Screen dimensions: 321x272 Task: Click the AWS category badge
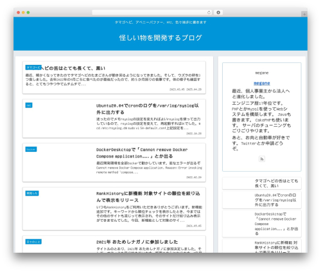pyautogui.click(x=29, y=105)
